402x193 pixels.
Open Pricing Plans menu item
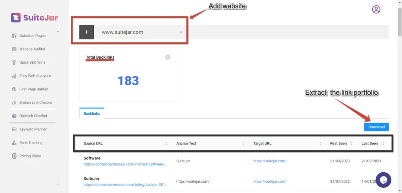pyautogui.click(x=32, y=156)
